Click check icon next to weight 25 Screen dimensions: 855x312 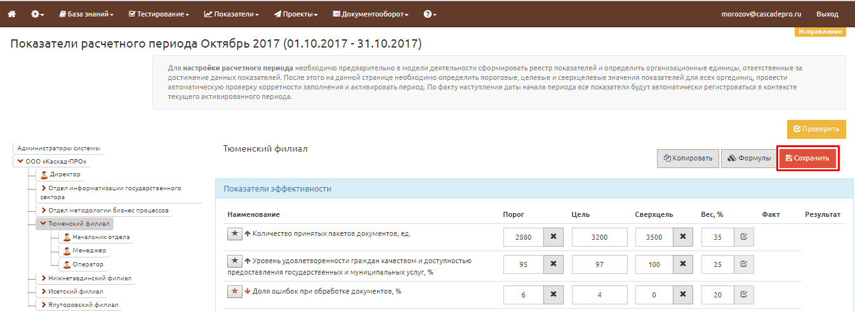(x=743, y=265)
